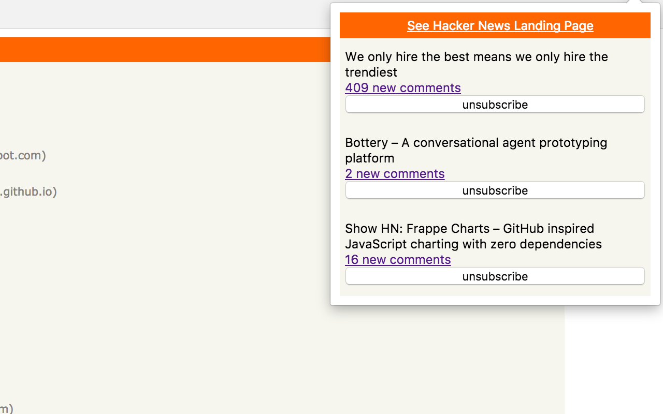663x414 pixels.
Task: Unsubscribe from the Frappe Charts thread
Action: click(x=495, y=276)
